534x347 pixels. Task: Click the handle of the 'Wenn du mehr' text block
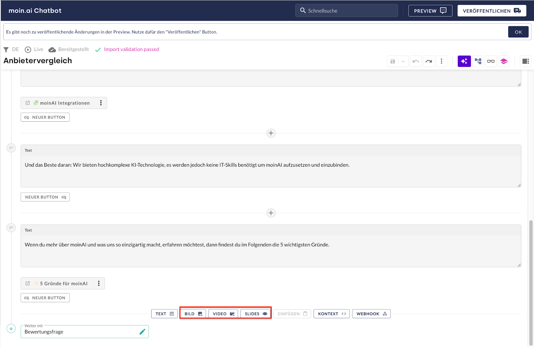(11, 228)
